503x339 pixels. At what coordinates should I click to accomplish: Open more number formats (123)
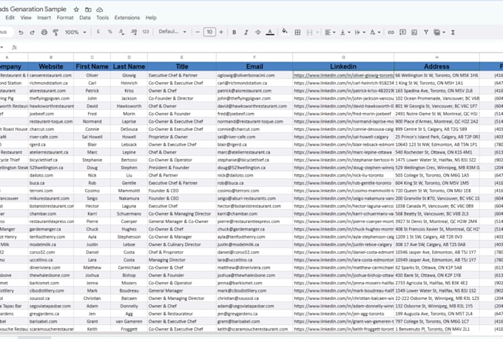click(x=146, y=32)
